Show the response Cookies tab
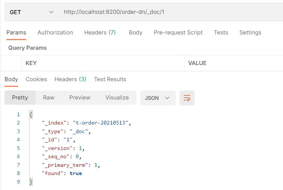The image size is (283, 190). [x=36, y=79]
